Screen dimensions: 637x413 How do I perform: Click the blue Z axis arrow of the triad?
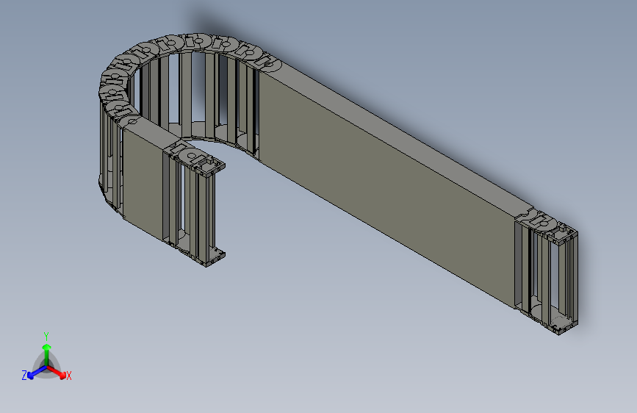(37, 373)
